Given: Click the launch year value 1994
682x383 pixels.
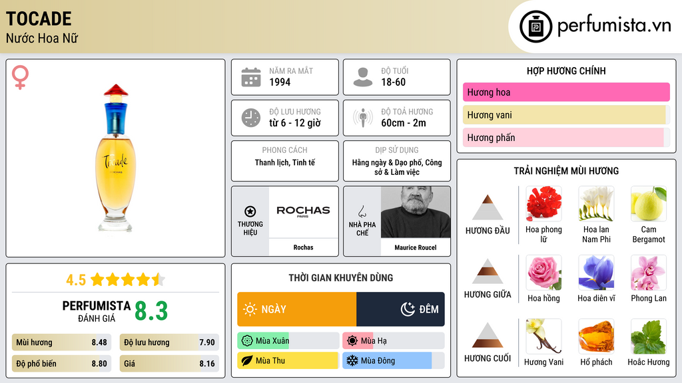Looking at the screenshot, I should point(280,82).
